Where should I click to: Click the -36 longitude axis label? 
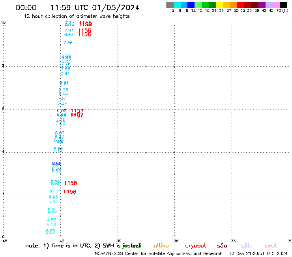pos(174,241)
